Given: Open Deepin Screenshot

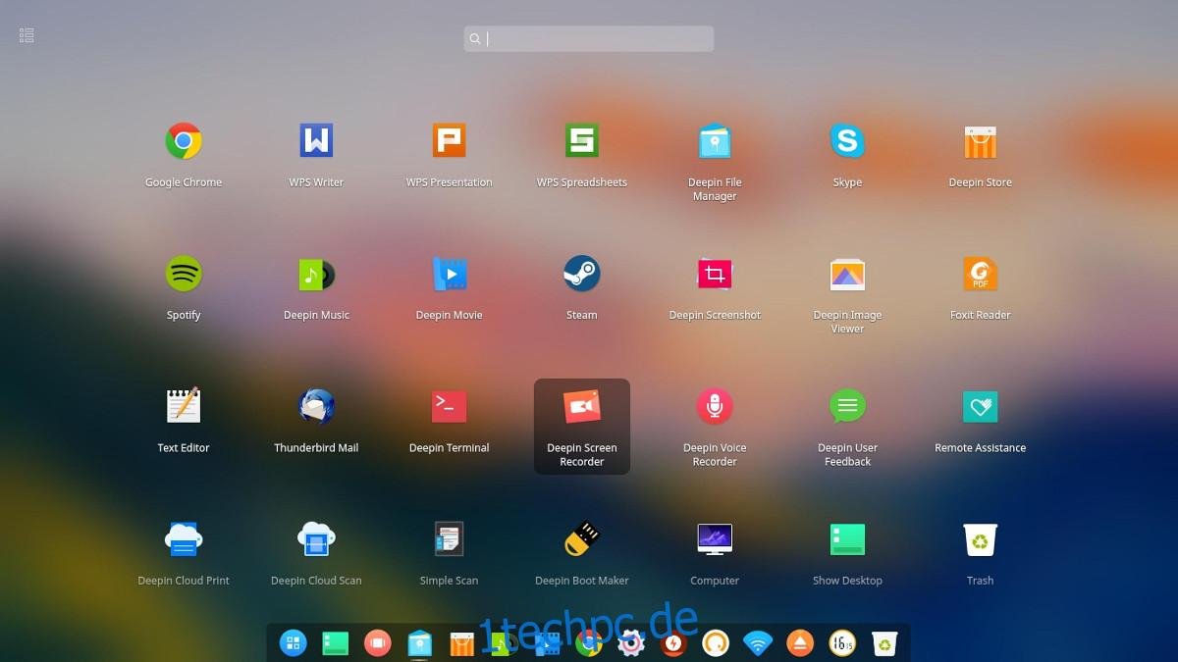Looking at the screenshot, I should 714,273.
